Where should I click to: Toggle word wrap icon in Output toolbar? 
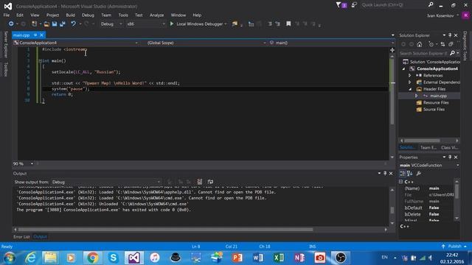[210, 182]
